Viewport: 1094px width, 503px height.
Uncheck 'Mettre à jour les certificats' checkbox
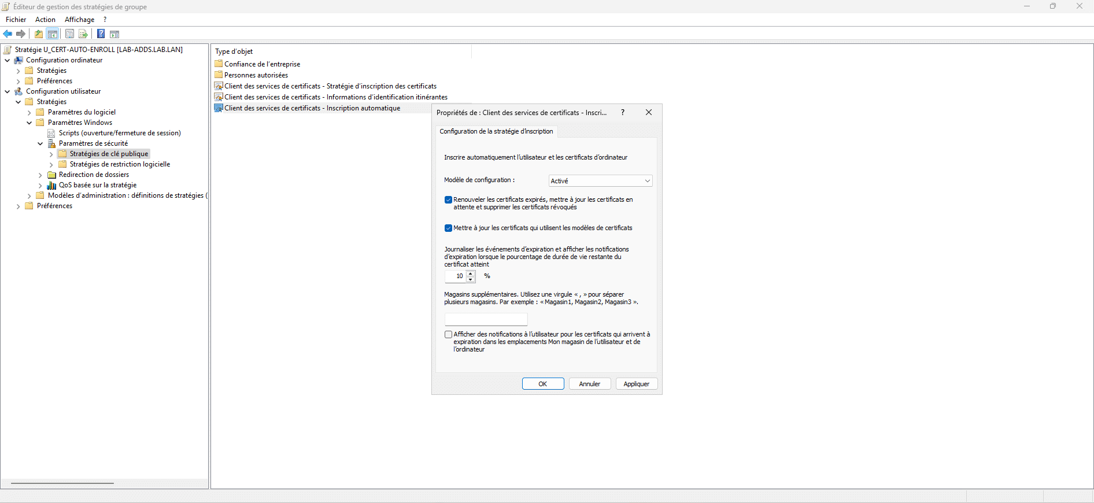(448, 228)
